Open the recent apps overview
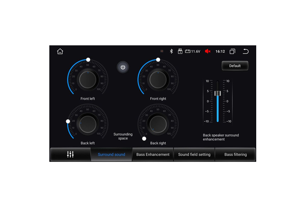Viewport: 306px width, 207px height. 232,51
